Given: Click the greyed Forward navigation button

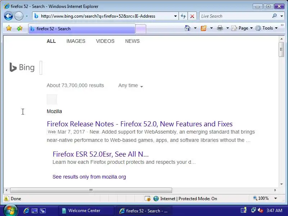Looking at the screenshot, I should click(19, 16).
